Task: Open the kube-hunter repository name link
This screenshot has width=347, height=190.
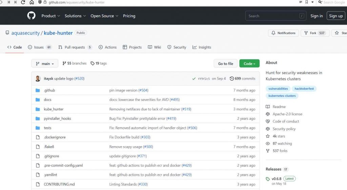Action: click(58, 33)
